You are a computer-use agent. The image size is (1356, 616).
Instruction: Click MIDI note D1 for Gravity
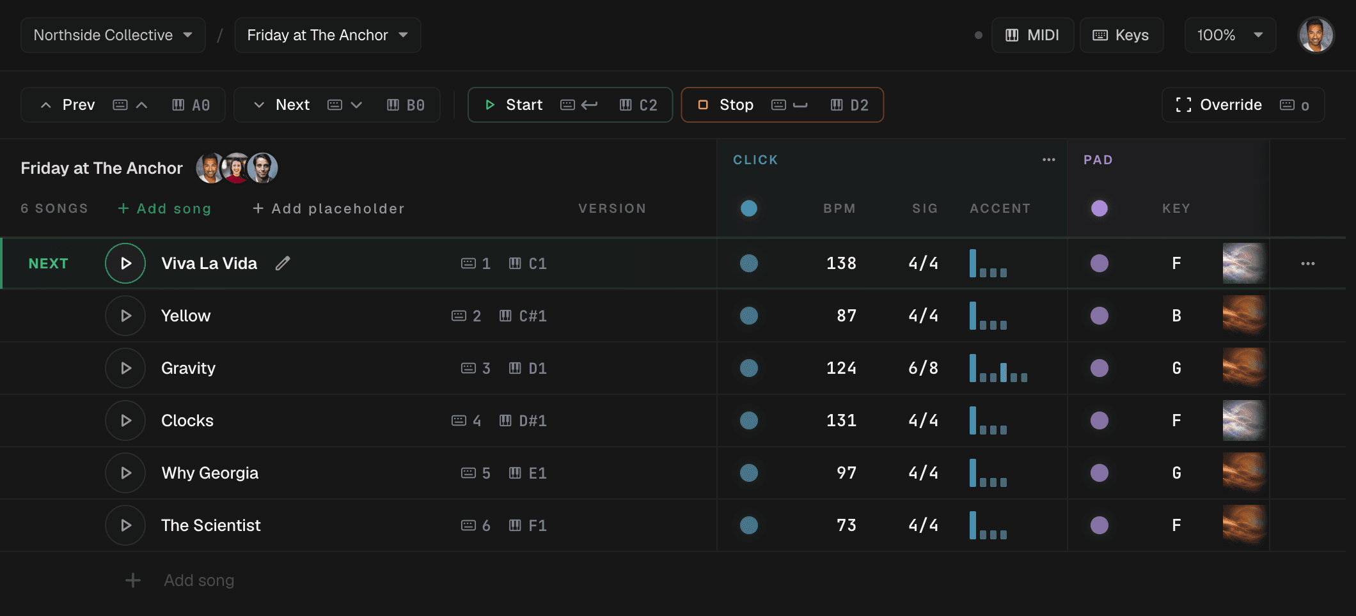click(528, 368)
